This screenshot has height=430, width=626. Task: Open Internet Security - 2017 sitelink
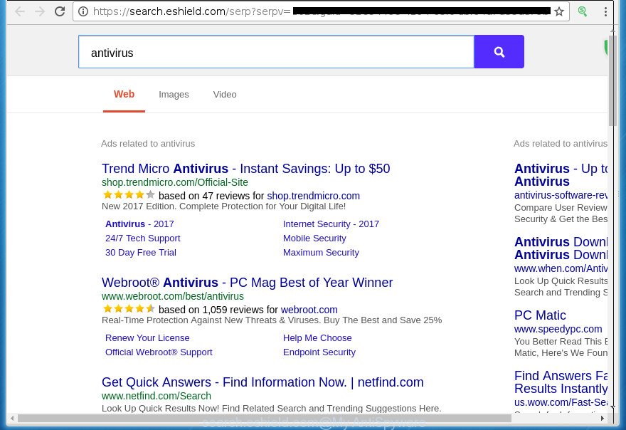331,224
